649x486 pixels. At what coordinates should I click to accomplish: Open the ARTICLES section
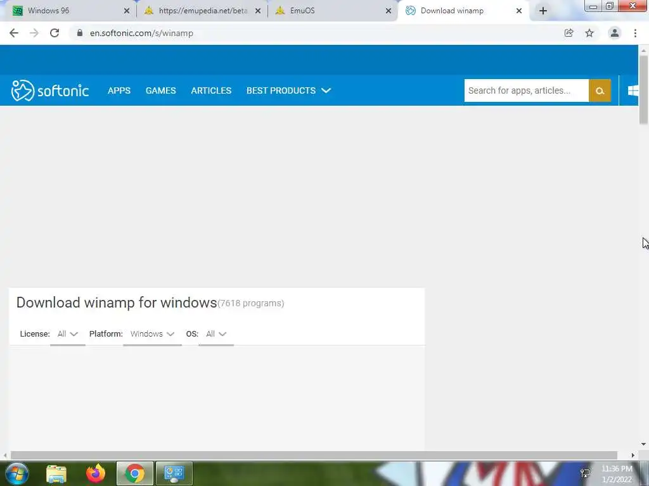click(x=211, y=90)
